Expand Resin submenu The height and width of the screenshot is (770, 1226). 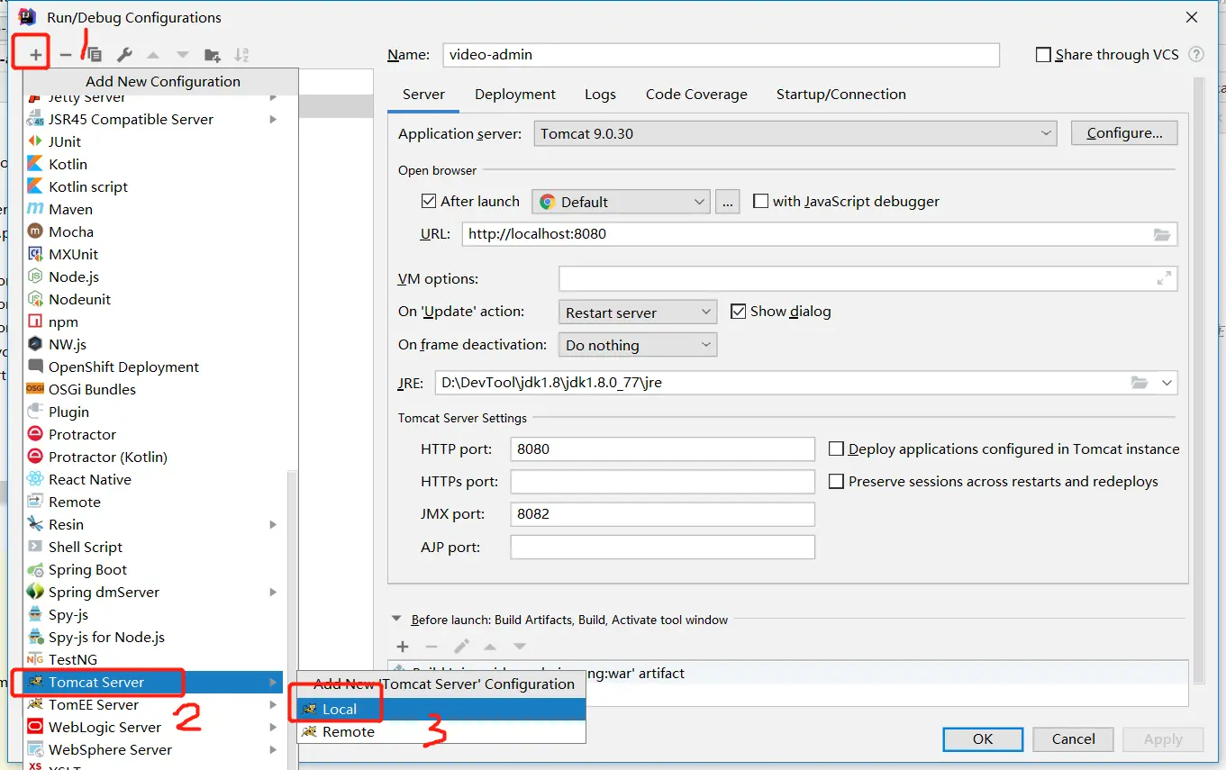pos(273,524)
